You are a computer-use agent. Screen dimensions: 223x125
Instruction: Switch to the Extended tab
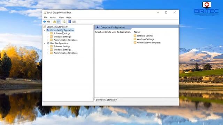tap(100, 100)
